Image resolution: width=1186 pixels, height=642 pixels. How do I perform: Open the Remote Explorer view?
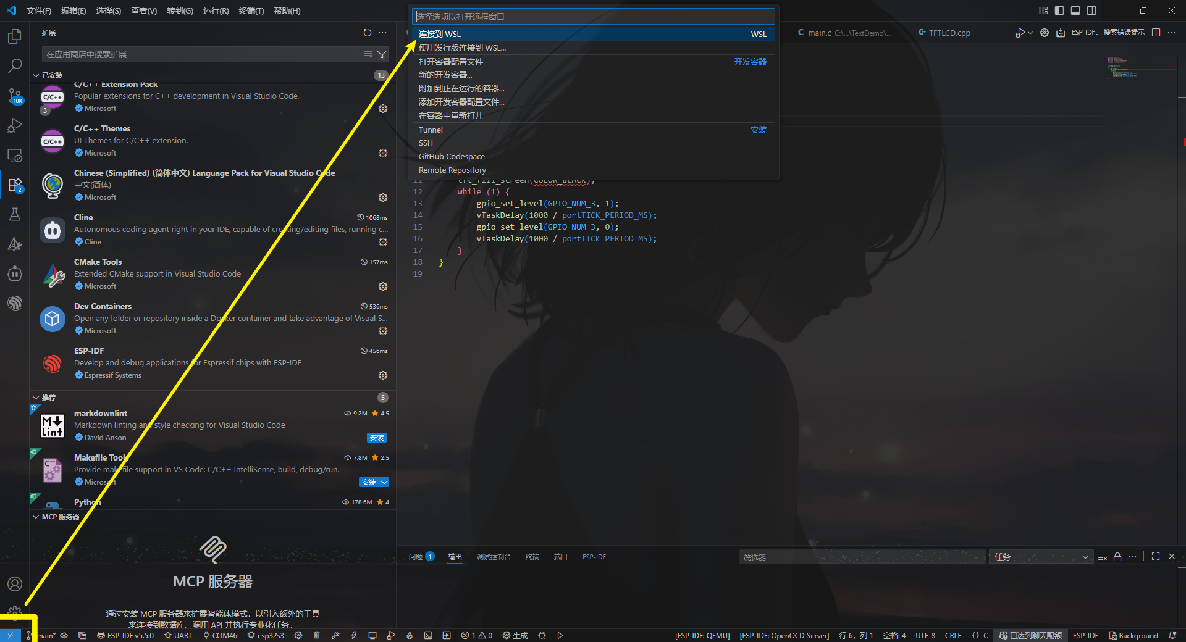14,155
